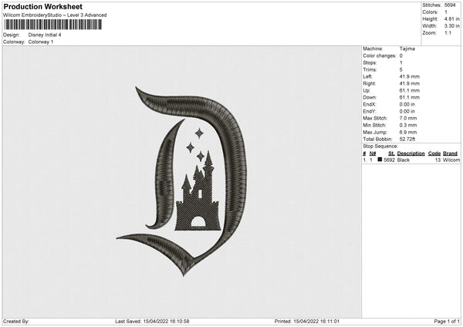Click the Left value 41.9 mm
Screen dimensions: 463x327
tap(410, 76)
